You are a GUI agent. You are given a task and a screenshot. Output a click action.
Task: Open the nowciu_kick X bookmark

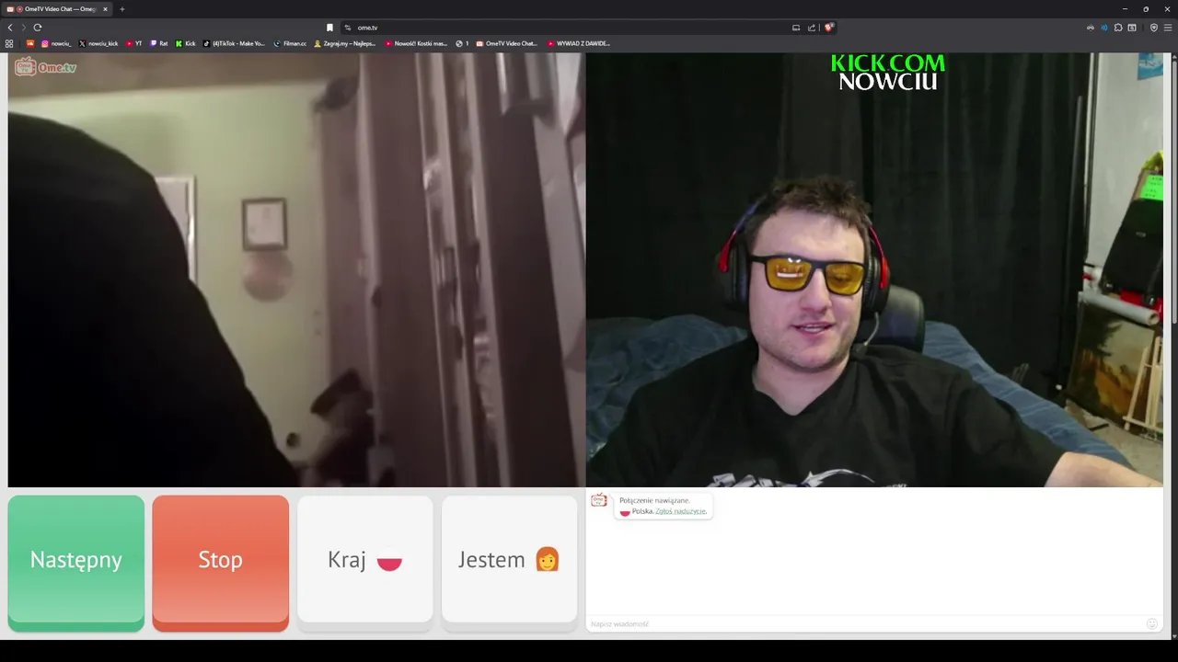(x=98, y=43)
